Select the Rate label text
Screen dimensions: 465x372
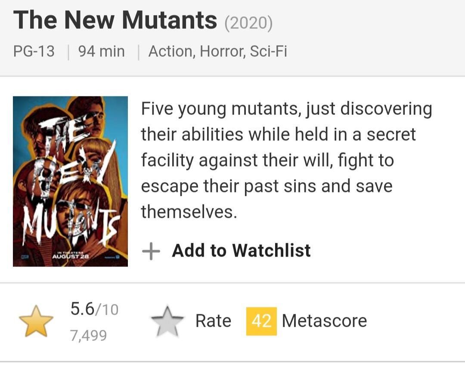tap(213, 321)
